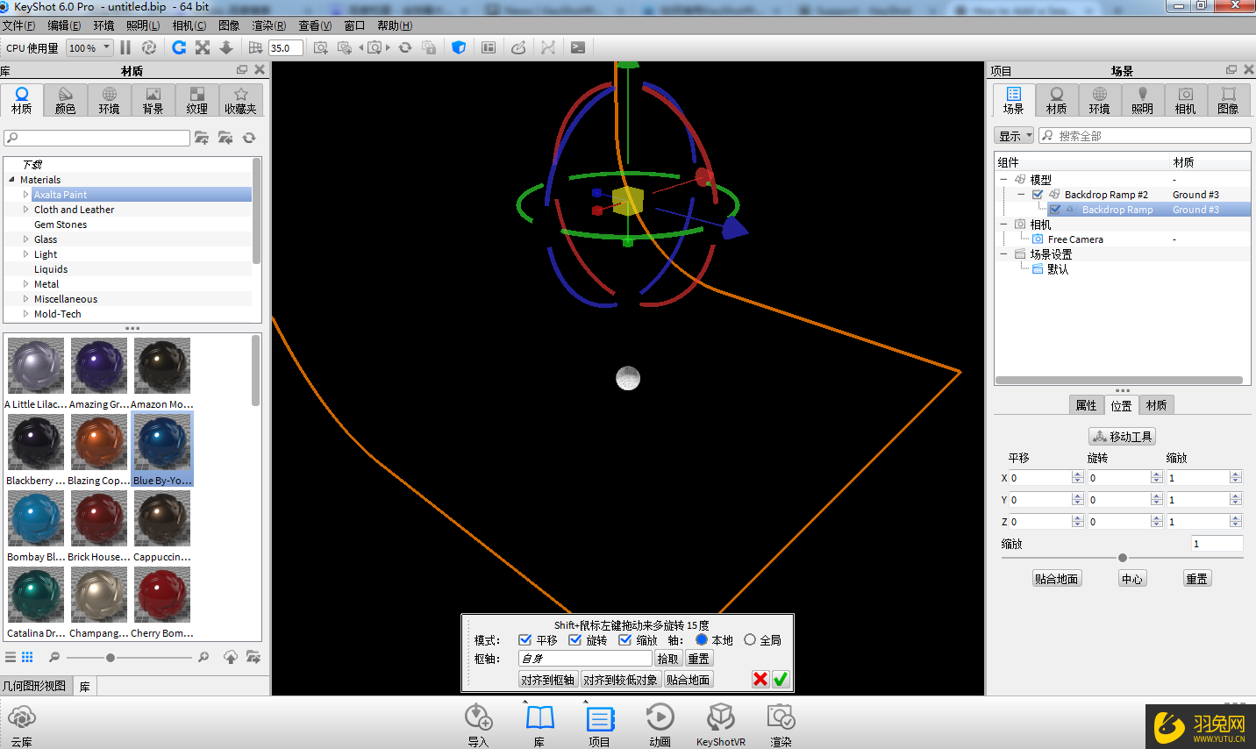Open the 显示 display dropdown
The image size is (1256, 749).
click(1015, 136)
